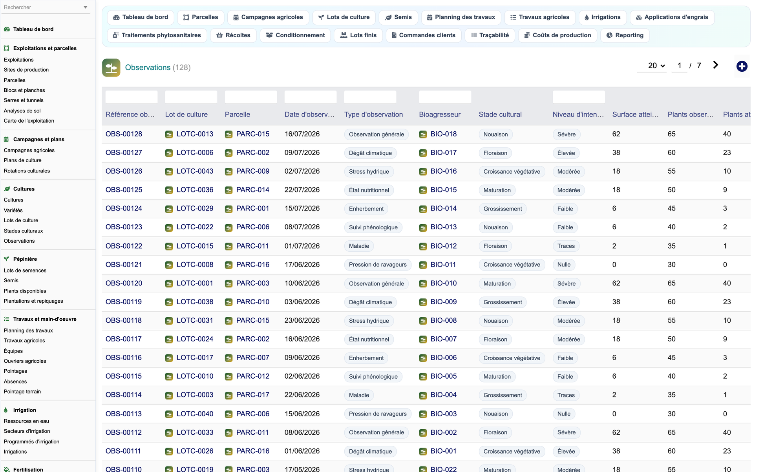Image resolution: width=764 pixels, height=472 pixels.
Task: Open Stades culturaux in sidebar
Action: (x=23, y=231)
